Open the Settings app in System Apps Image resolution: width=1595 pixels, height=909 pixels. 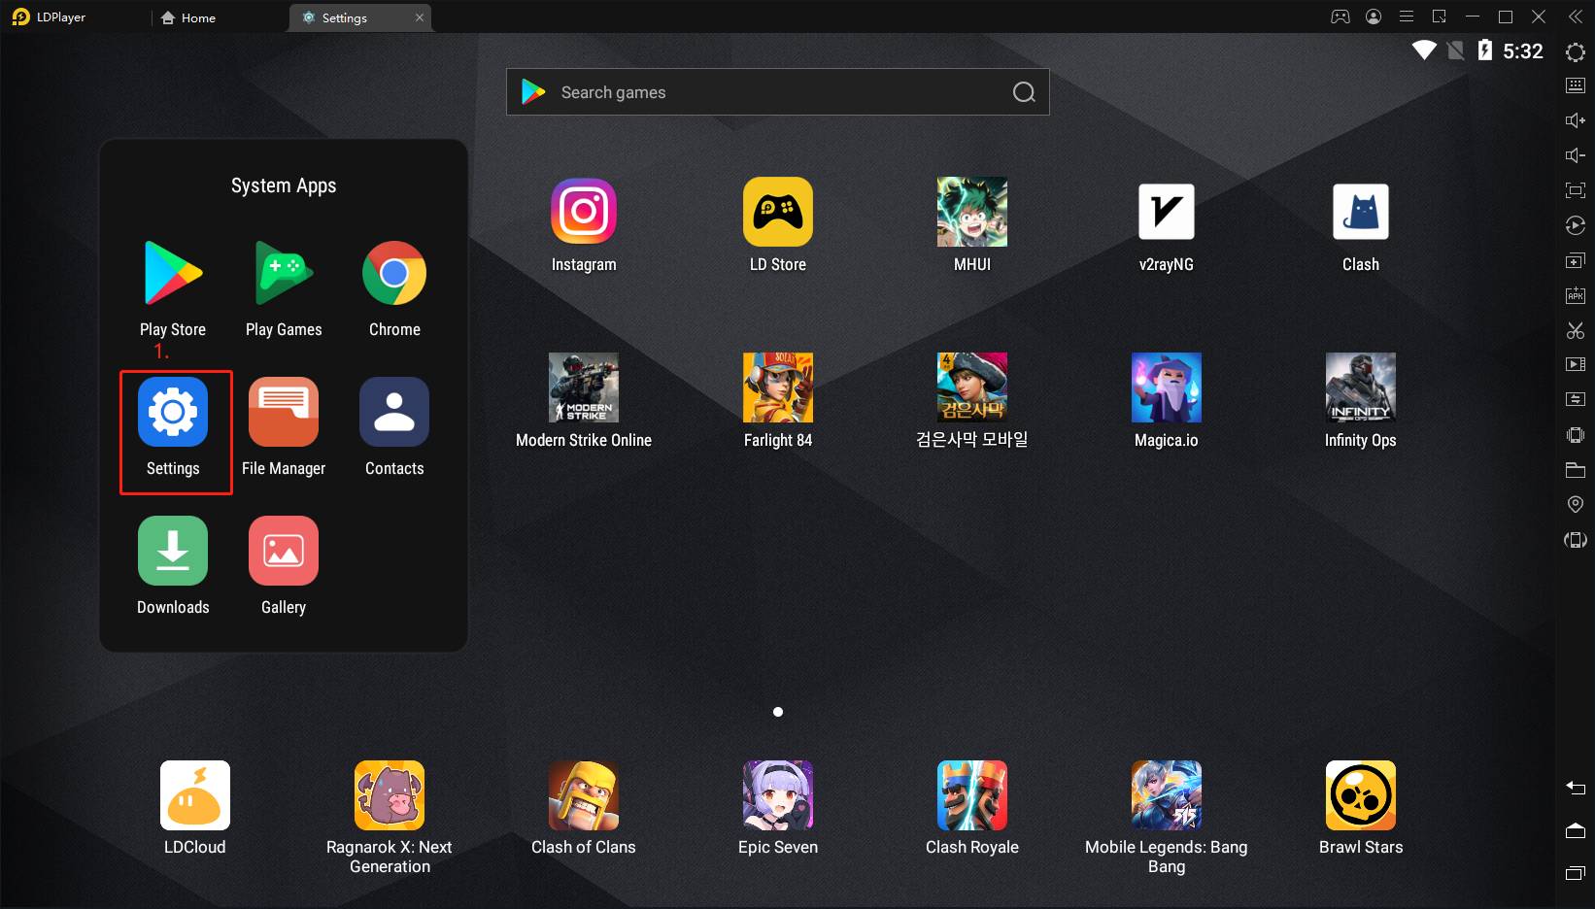pyautogui.click(x=173, y=413)
